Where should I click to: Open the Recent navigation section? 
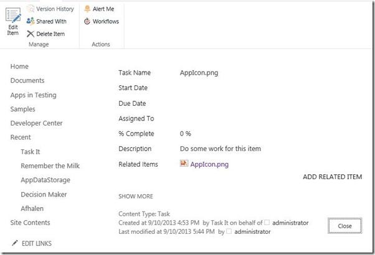tap(21, 137)
